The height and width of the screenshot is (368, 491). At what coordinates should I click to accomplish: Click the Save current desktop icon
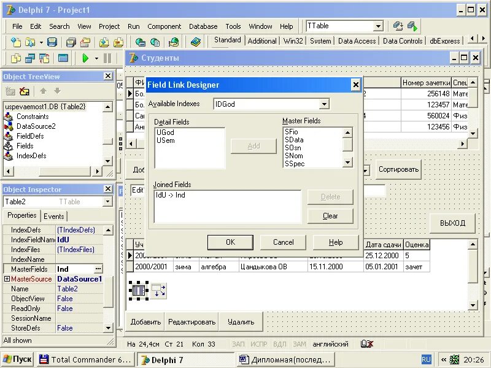point(398,26)
